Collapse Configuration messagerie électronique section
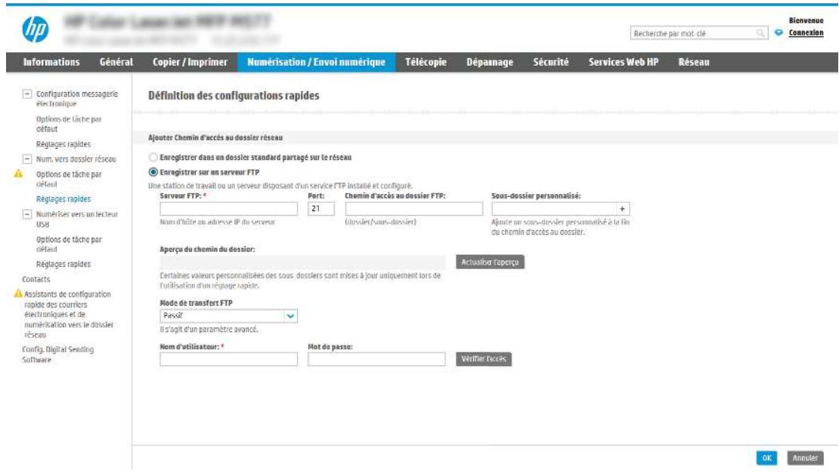The image size is (839, 474). (26, 94)
